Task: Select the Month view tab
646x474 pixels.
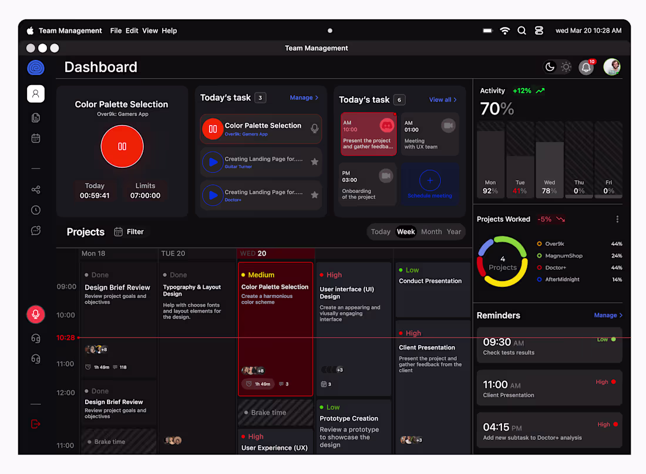Action: click(432, 232)
